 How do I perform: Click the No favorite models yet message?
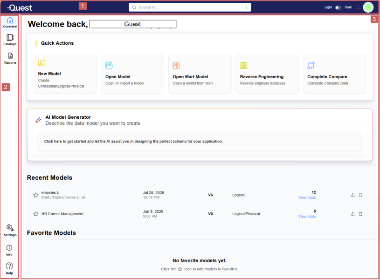point(200,260)
